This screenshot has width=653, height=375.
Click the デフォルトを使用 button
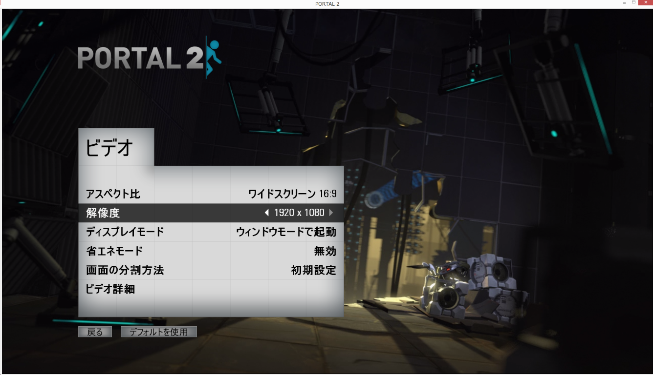(159, 332)
